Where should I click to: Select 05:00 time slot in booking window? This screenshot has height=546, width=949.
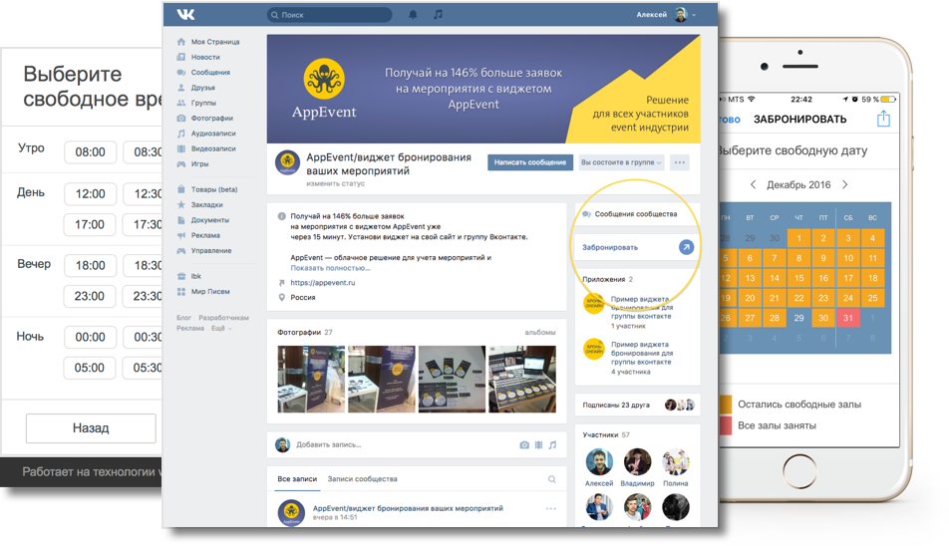point(90,368)
